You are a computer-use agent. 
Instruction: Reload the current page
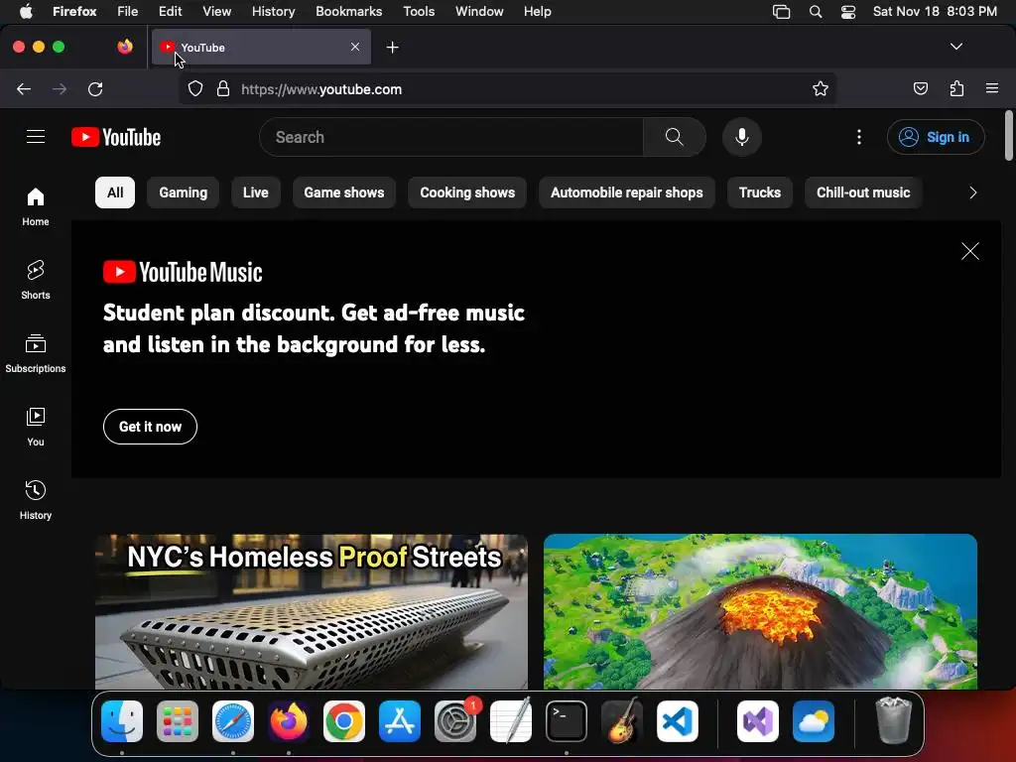pyautogui.click(x=95, y=89)
